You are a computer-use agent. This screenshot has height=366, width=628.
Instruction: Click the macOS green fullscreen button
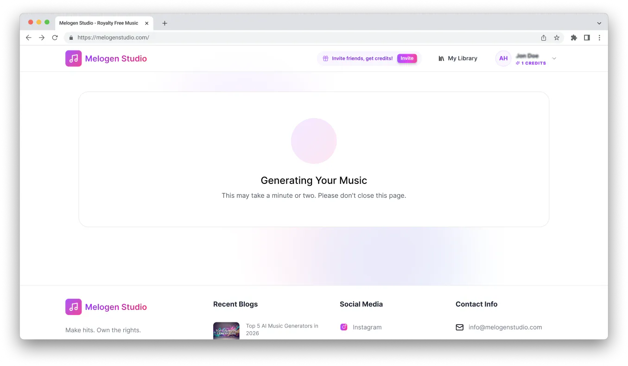click(47, 22)
